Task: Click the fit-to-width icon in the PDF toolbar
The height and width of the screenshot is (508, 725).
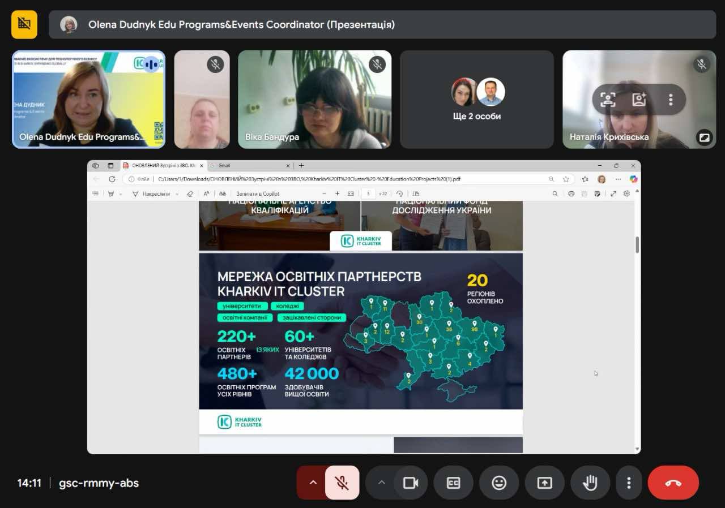Action: [x=351, y=193]
